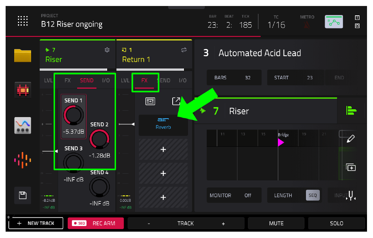Click the tuning fork icon
The height and width of the screenshot is (238, 373).
(x=351, y=195)
